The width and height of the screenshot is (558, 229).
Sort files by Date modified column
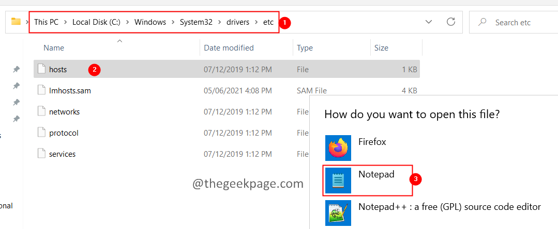tap(229, 48)
